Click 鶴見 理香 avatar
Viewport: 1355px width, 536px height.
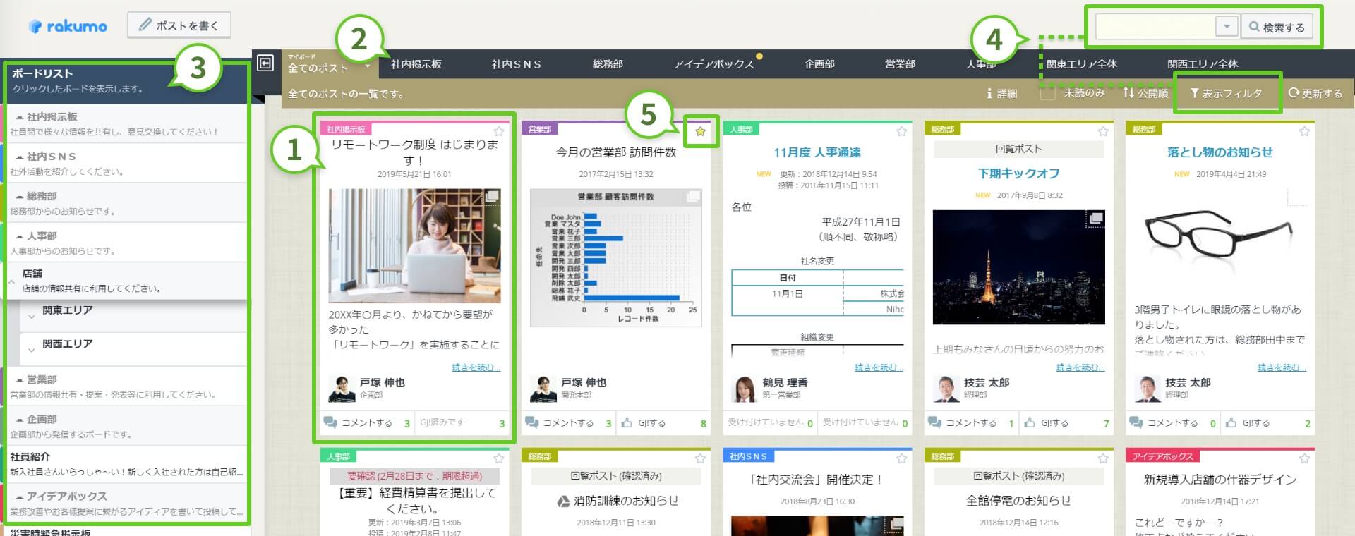point(745,389)
